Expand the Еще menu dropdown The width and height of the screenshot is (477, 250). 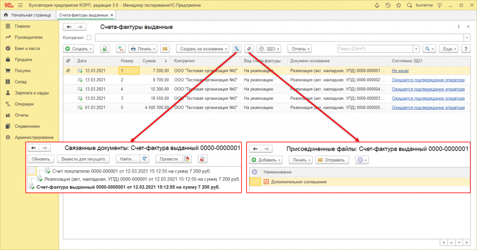point(449,49)
